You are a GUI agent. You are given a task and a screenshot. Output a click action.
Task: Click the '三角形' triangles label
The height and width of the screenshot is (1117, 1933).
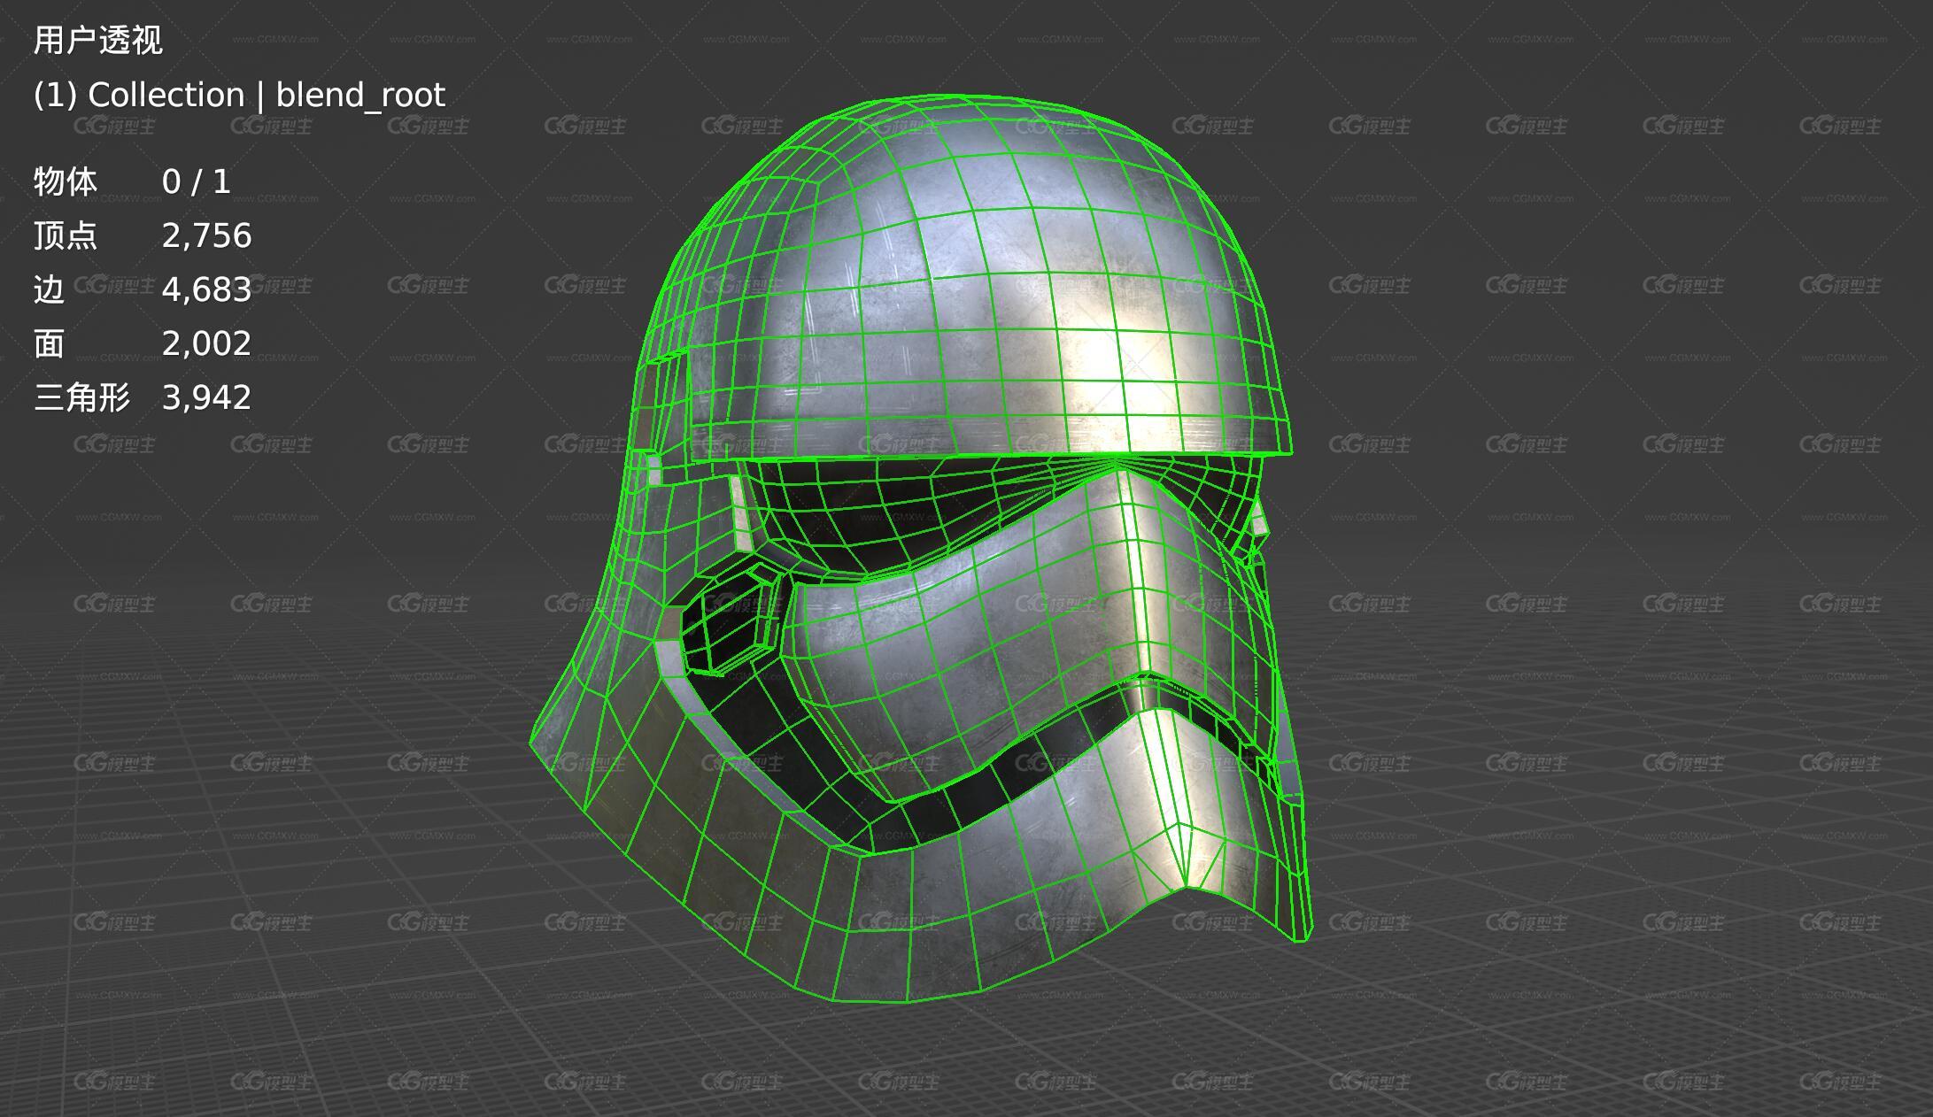pyautogui.click(x=81, y=398)
